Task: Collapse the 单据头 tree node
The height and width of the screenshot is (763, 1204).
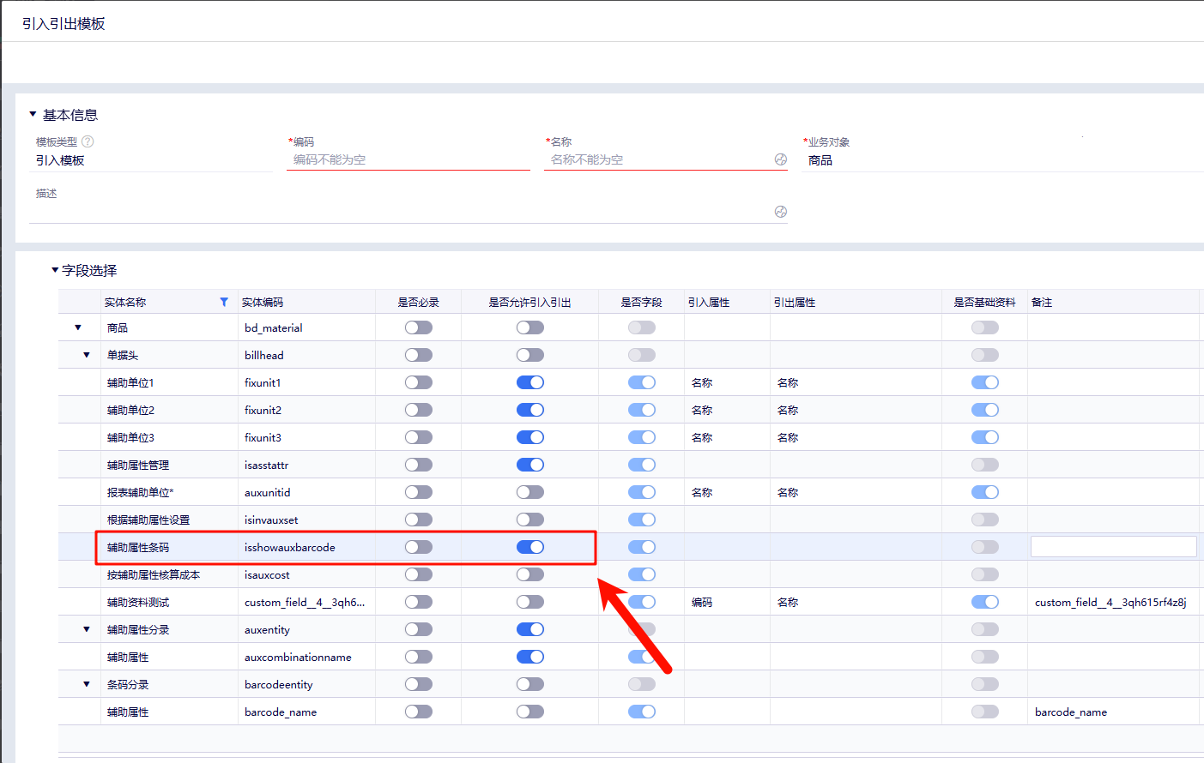Action: tap(87, 355)
